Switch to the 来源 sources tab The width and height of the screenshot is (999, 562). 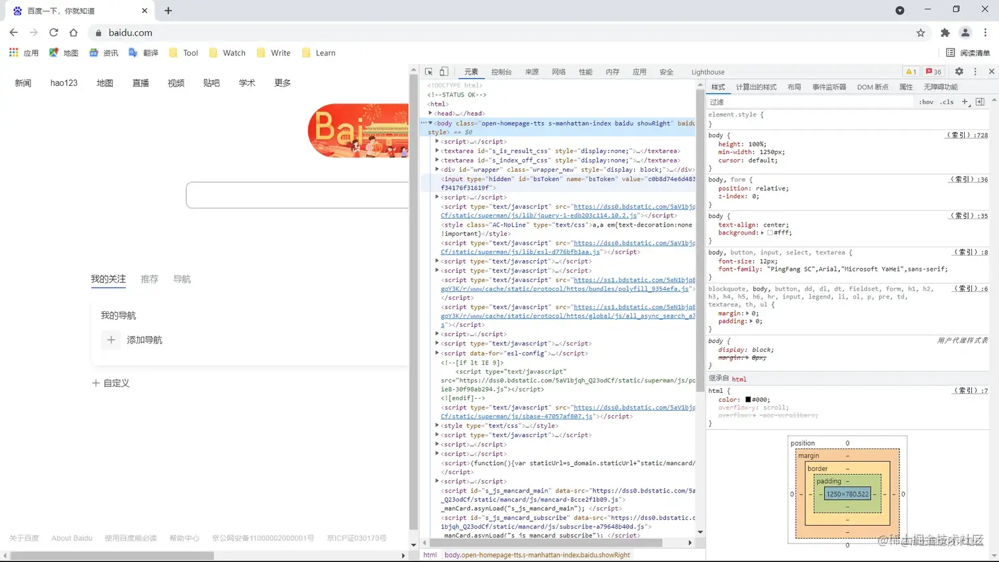pos(532,72)
